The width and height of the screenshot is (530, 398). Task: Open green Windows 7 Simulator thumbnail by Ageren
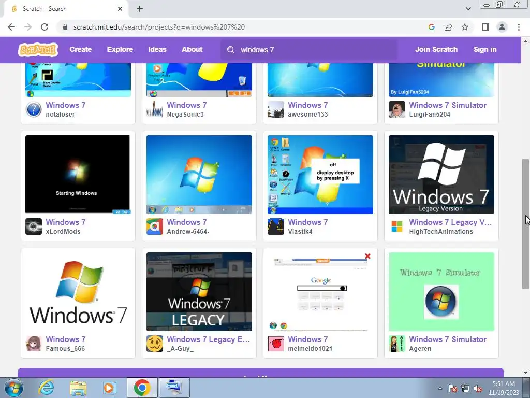(x=441, y=291)
